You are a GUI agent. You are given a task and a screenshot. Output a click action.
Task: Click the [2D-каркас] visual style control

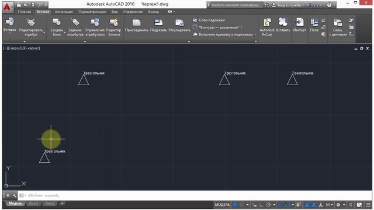pyautogui.click(x=30, y=48)
